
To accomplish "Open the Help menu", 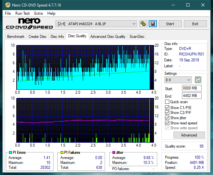I will [51, 13].
